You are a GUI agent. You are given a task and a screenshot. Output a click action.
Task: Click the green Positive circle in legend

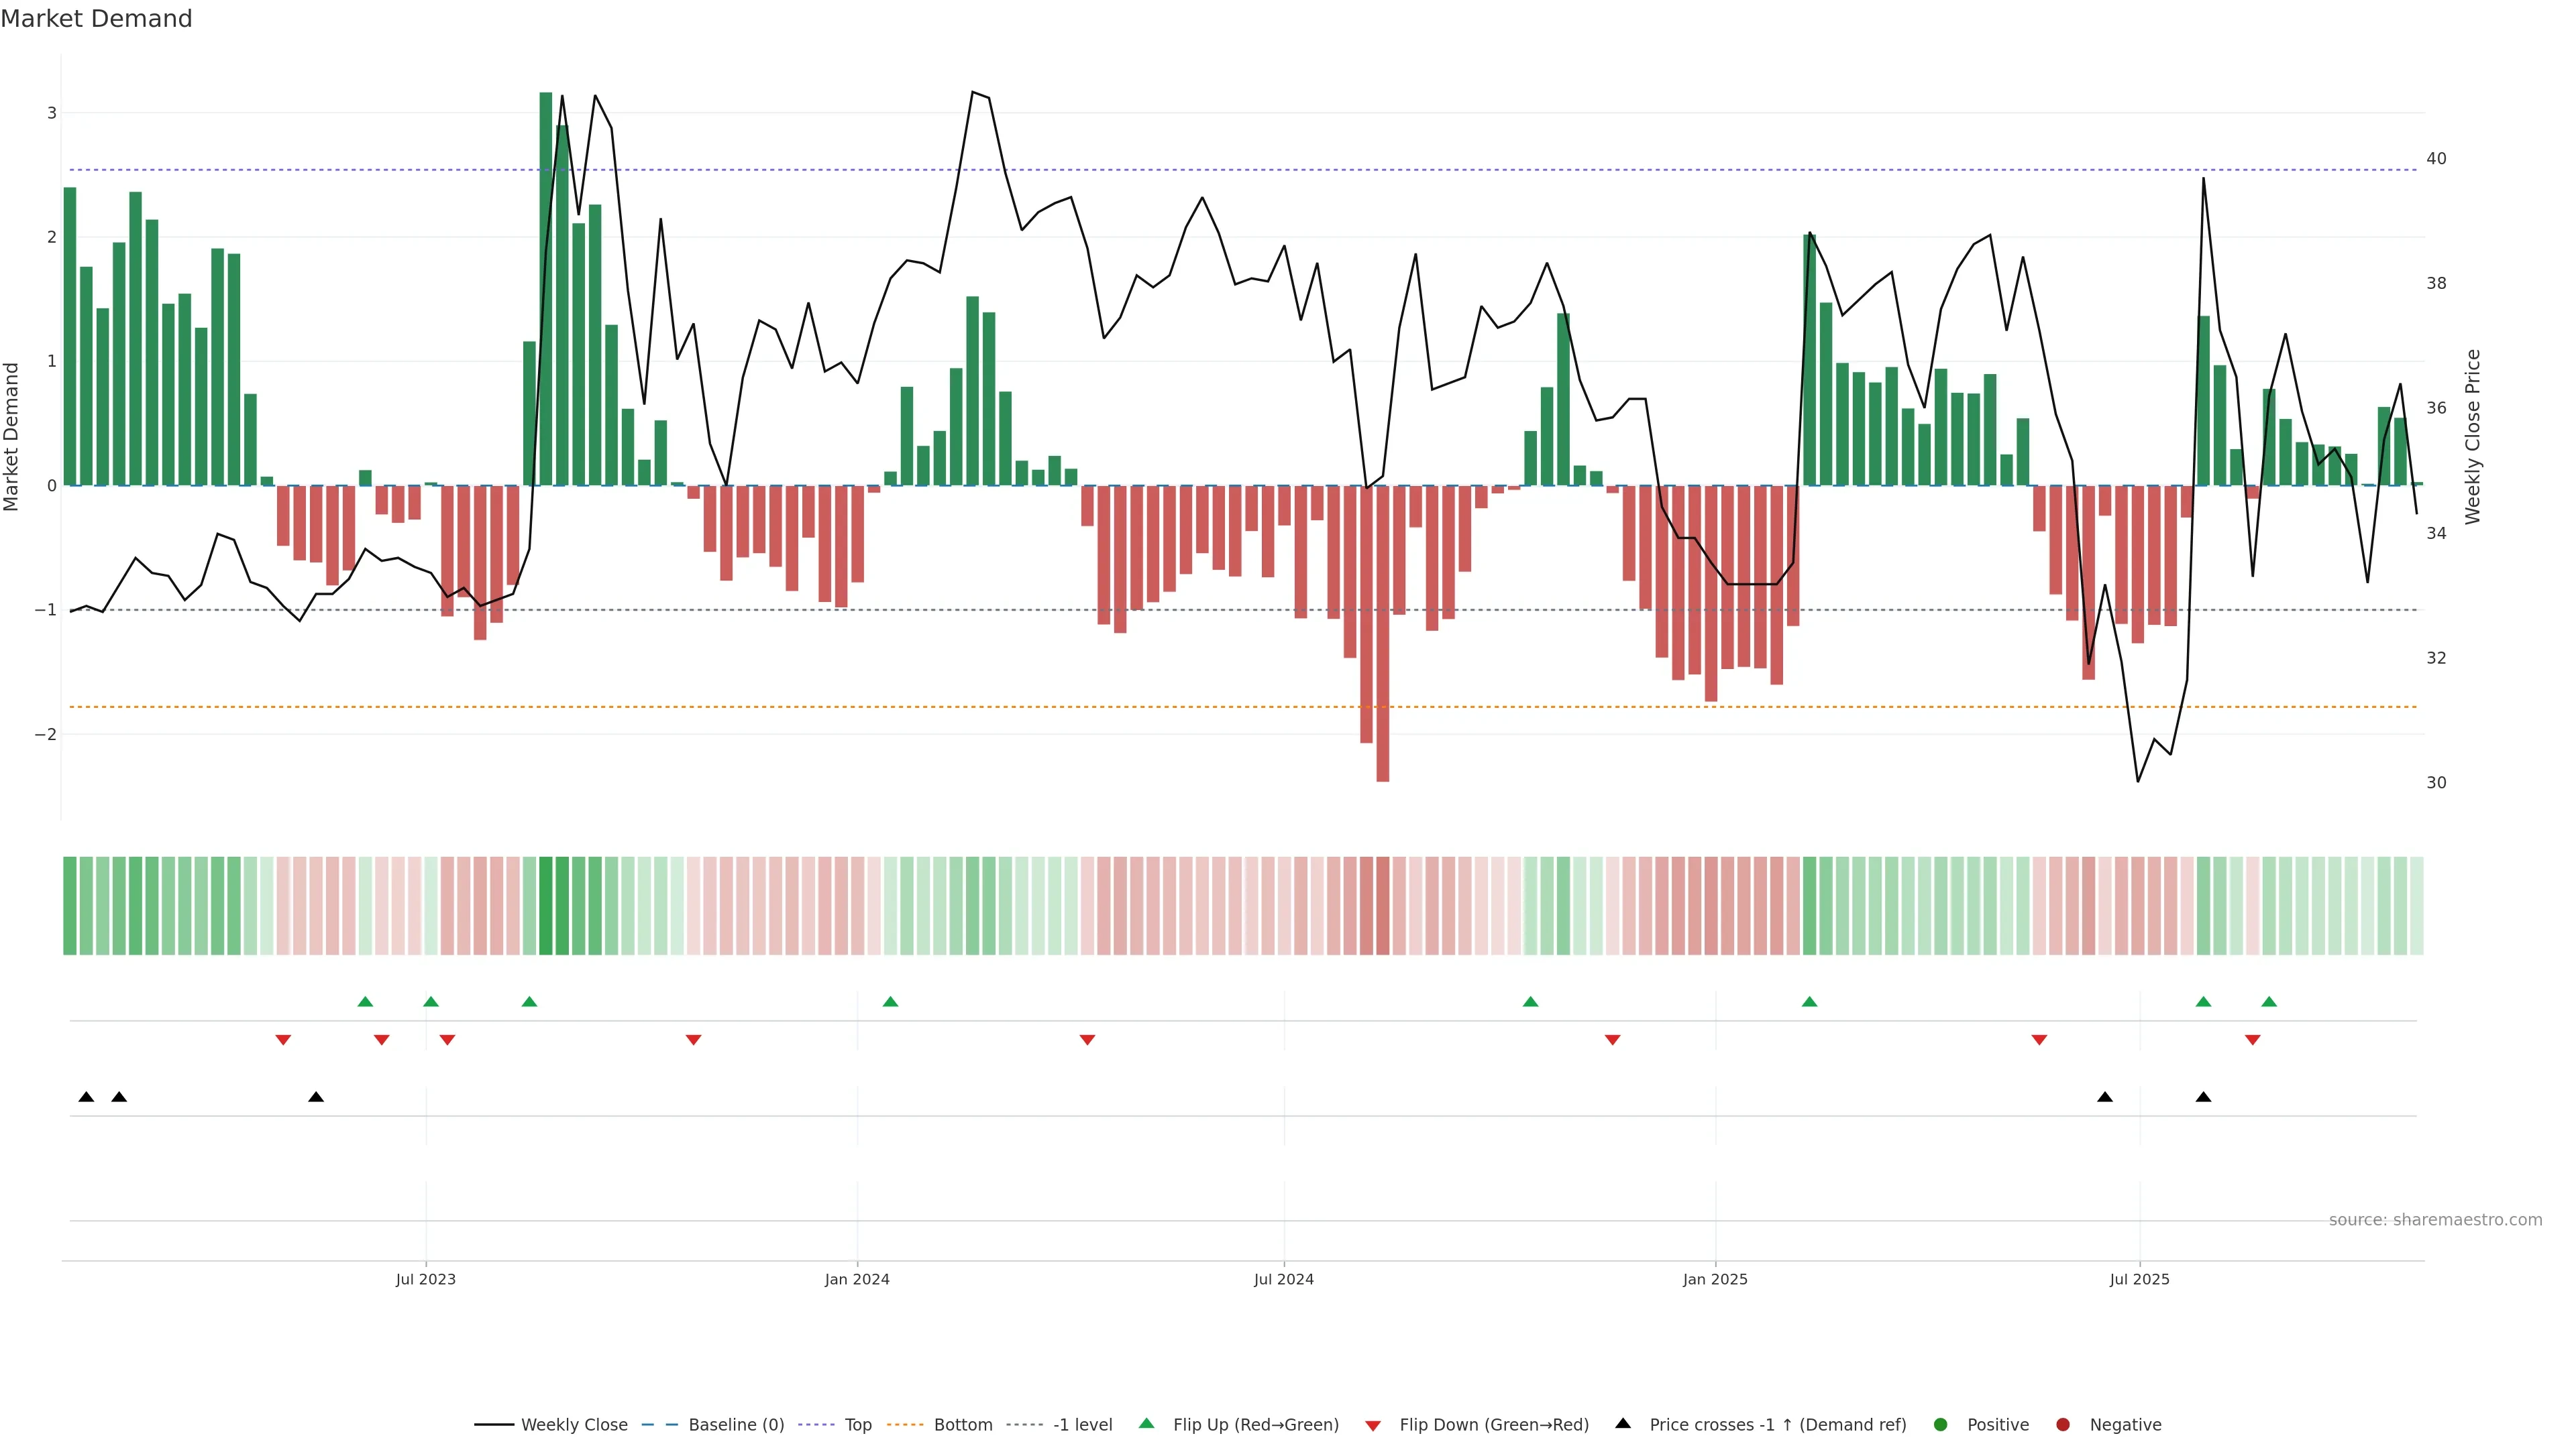coord(1941,1425)
